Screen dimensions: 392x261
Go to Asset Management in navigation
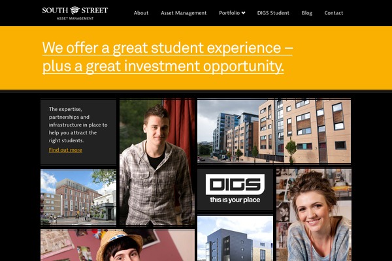184,13
